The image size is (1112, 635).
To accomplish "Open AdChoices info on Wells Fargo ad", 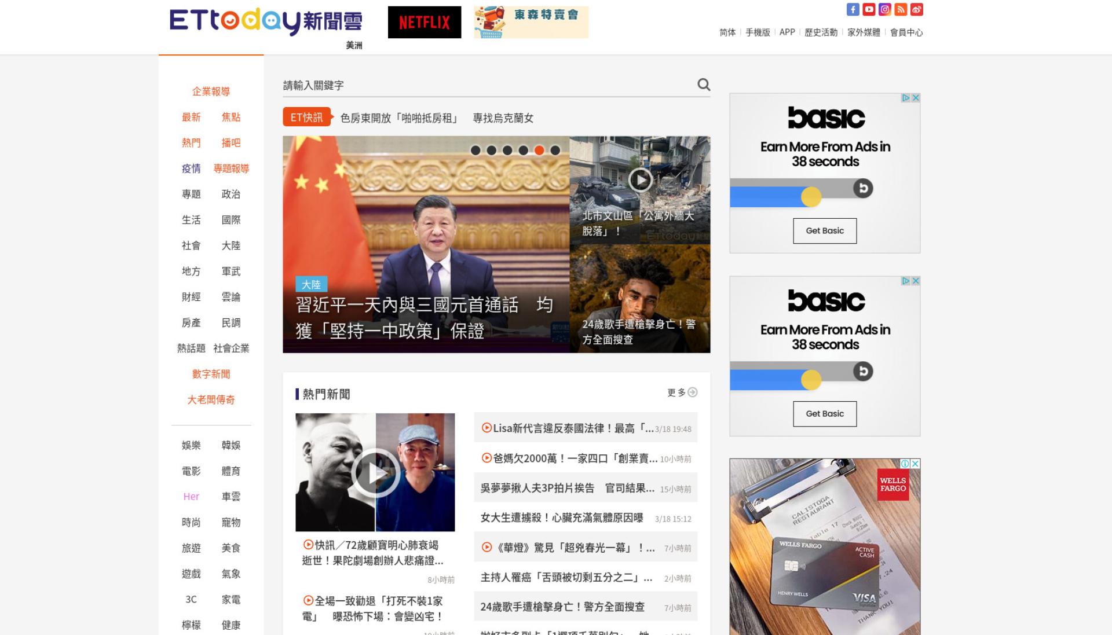I will point(905,464).
